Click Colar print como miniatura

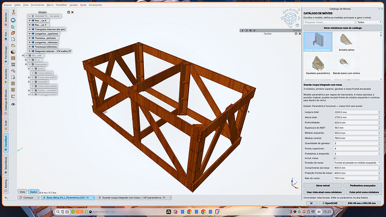[364, 192]
